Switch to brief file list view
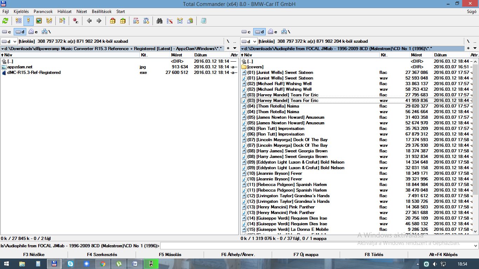The width and height of the screenshot is (479, 269). tap(19, 21)
